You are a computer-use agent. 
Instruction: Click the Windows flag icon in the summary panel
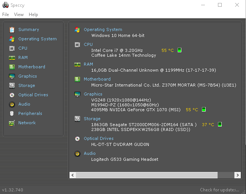click(77, 29)
